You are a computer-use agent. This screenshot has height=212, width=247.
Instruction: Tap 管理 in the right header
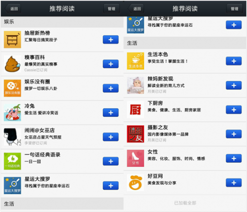tap(235, 8)
